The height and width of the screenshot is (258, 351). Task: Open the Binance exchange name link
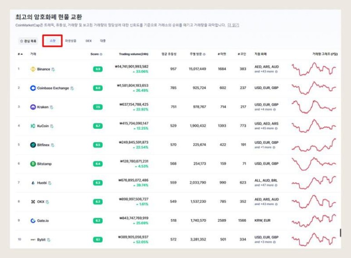pyautogui.click(x=44, y=69)
